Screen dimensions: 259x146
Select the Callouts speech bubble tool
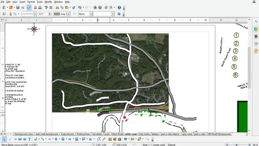(83, 139)
